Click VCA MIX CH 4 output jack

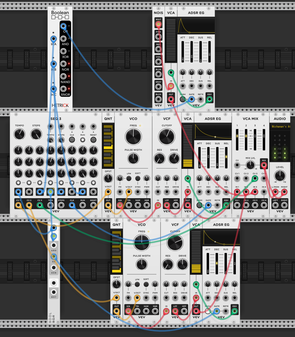click(x=264, y=205)
